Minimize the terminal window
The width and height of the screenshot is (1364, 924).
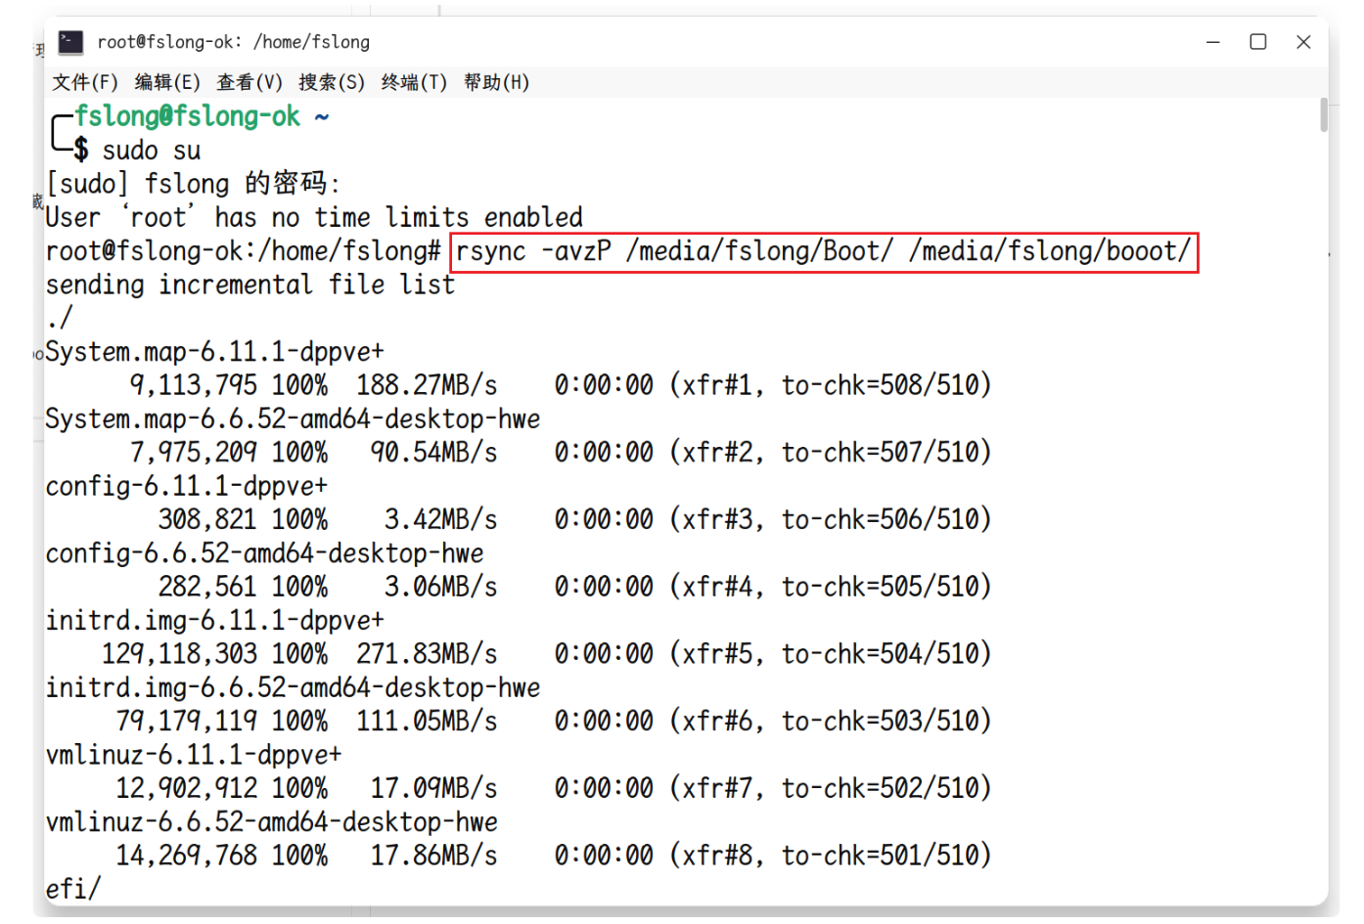click(x=1213, y=42)
